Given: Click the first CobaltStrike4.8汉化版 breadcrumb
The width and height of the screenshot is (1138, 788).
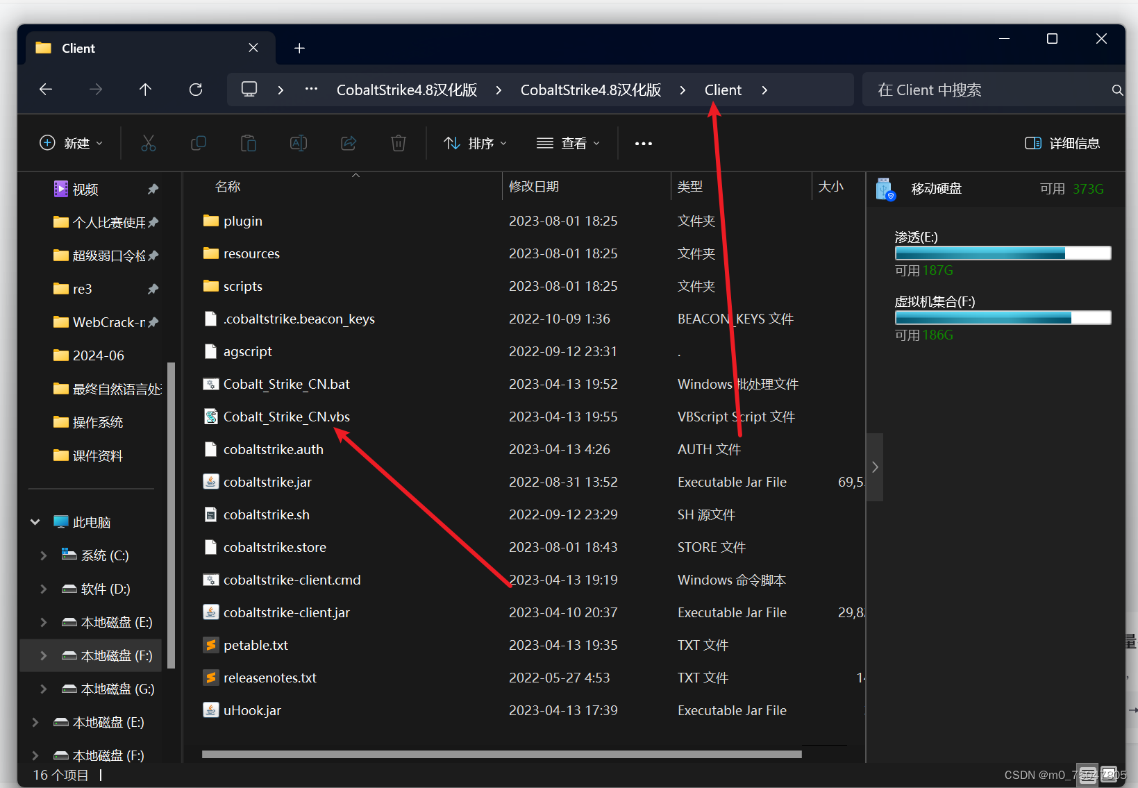Looking at the screenshot, I should tap(407, 90).
